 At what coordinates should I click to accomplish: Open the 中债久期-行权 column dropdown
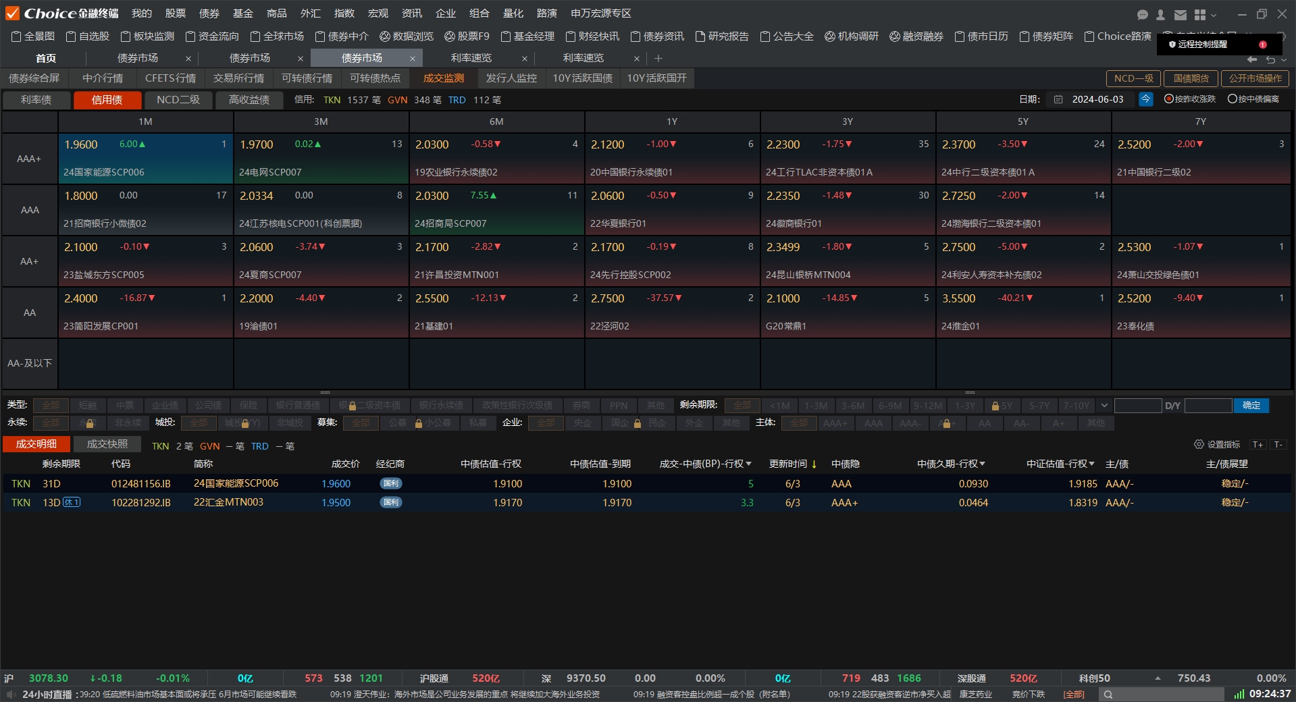[982, 464]
